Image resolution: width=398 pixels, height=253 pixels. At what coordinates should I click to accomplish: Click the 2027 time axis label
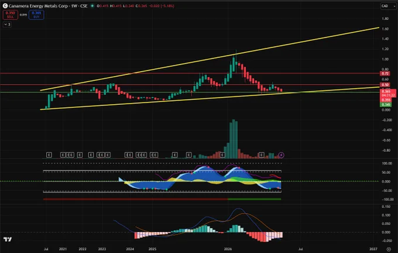click(373, 249)
